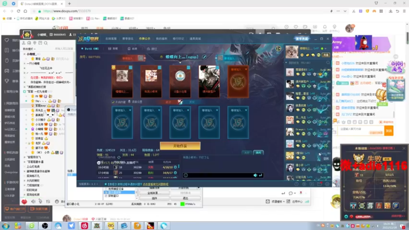409x230 pixels.
Task: Click the gamepad icon in the Douyu left sidebar
Action: [7, 71]
